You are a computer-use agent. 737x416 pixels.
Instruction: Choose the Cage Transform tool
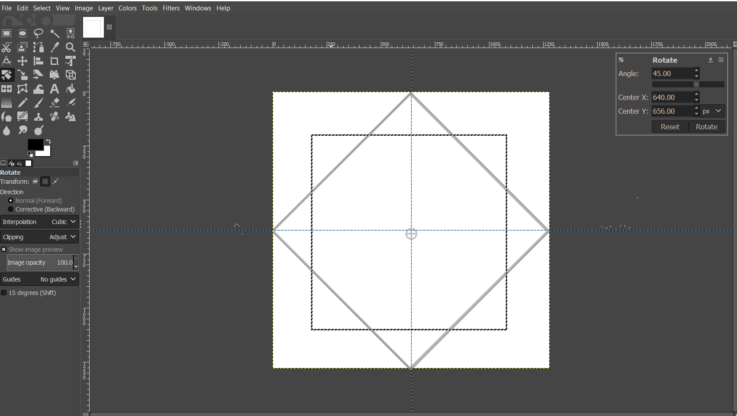coord(23,89)
